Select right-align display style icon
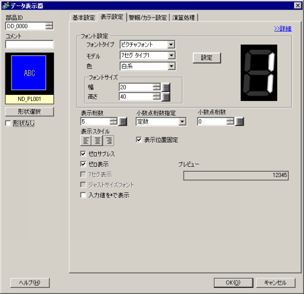This screenshot has width=304, height=294. point(109,141)
